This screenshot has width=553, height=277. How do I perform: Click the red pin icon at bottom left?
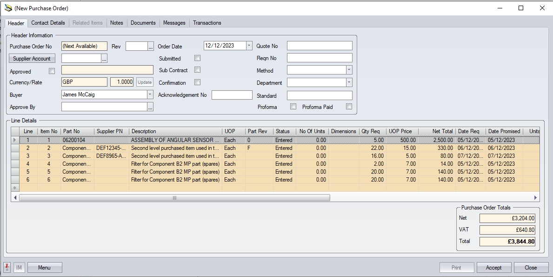pyautogui.click(x=7, y=267)
